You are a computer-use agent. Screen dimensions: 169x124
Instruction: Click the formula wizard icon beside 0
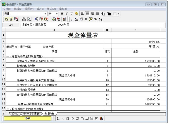click(x=91, y=19)
